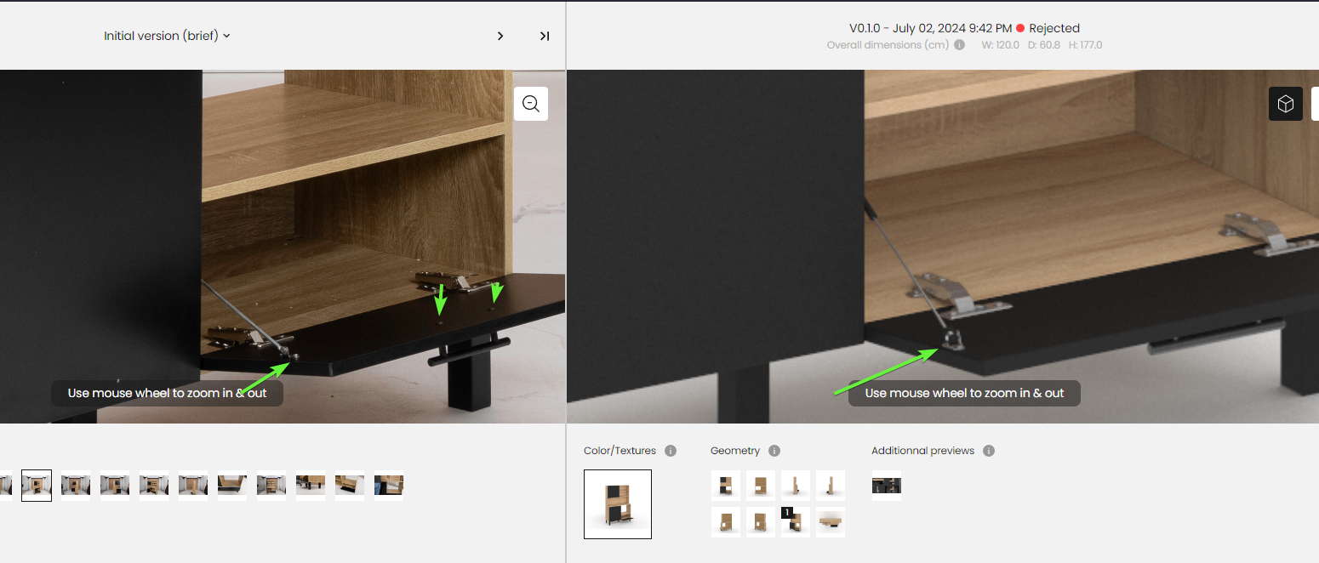Open the 3D cube viewer icon
Screen dimensions: 1319x563
tap(1286, 104)
